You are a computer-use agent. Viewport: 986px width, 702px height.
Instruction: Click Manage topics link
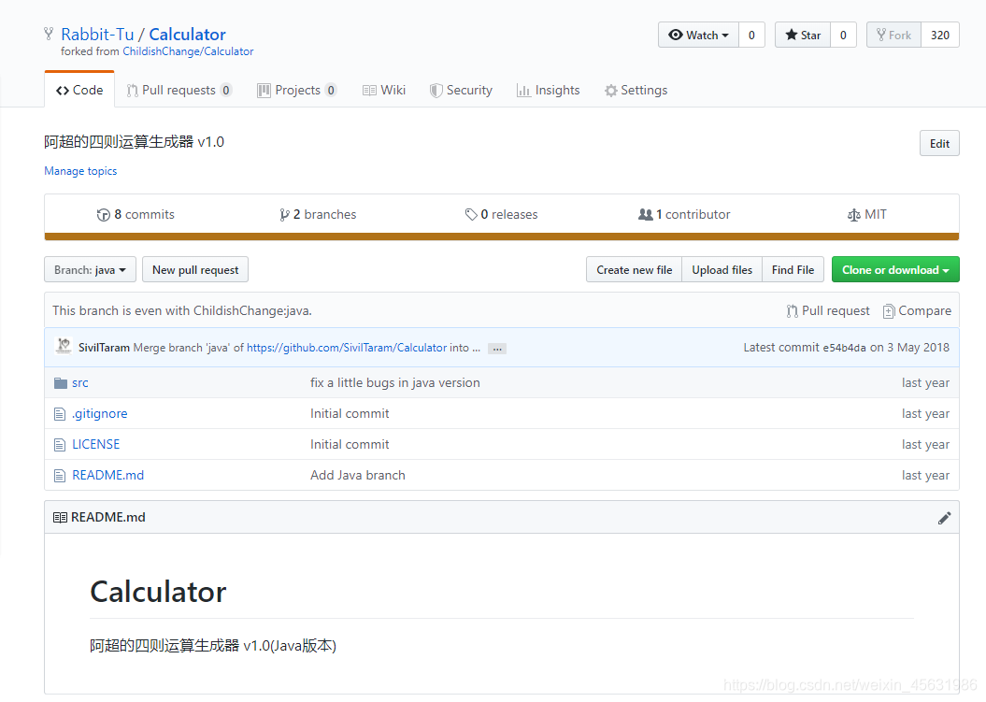coord(80,171)
